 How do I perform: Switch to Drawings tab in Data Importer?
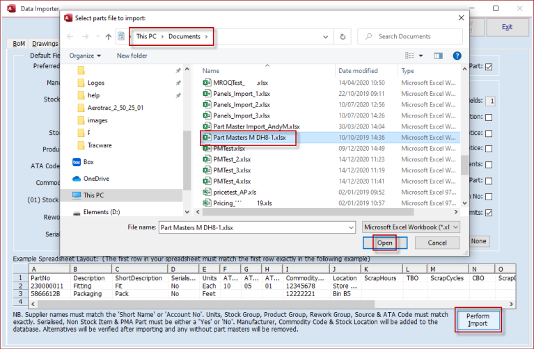(x=45, y=44)
